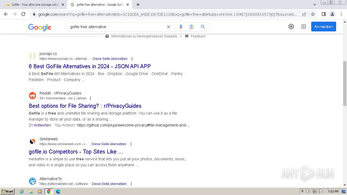This screenshot has height=195, width=347.
Task: Start voice search with microphone
Action: 181,27
